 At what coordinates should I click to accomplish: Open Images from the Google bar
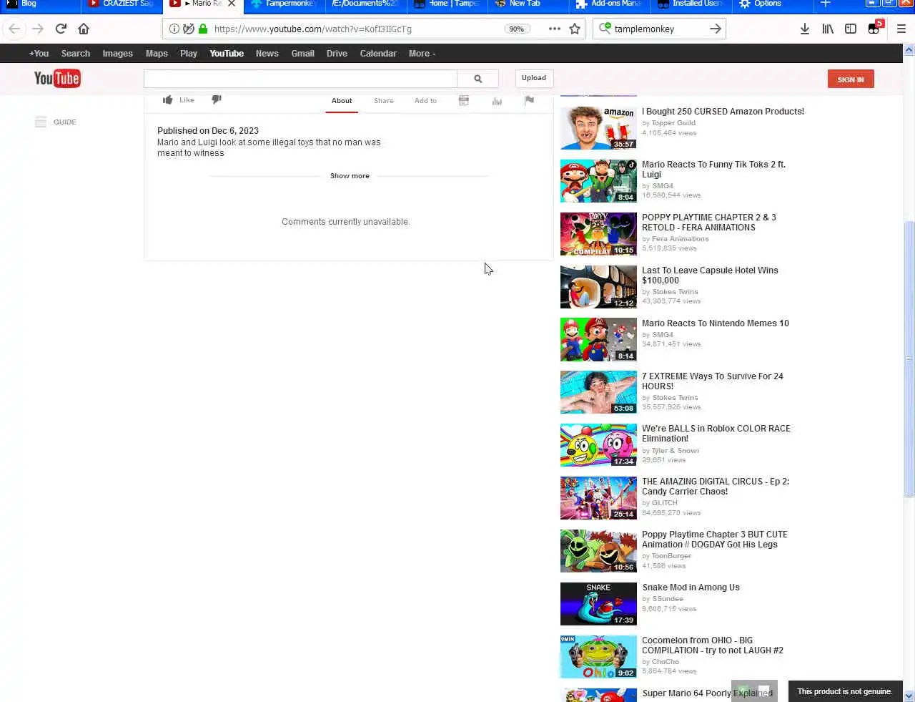point(117,54)
